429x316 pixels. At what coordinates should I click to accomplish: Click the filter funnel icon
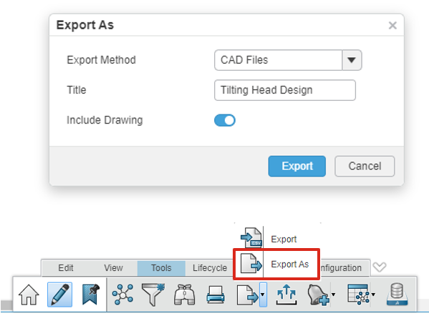coord(153,295)
